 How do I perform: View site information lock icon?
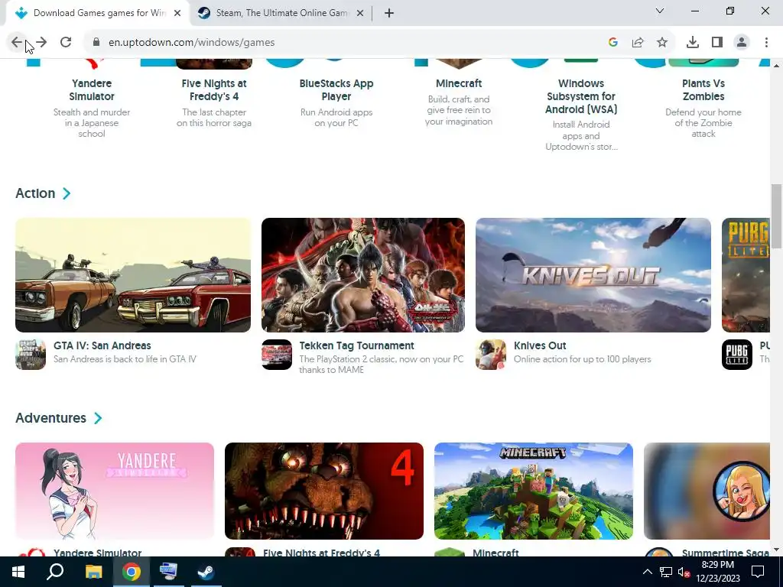click(x=96, y=43)
